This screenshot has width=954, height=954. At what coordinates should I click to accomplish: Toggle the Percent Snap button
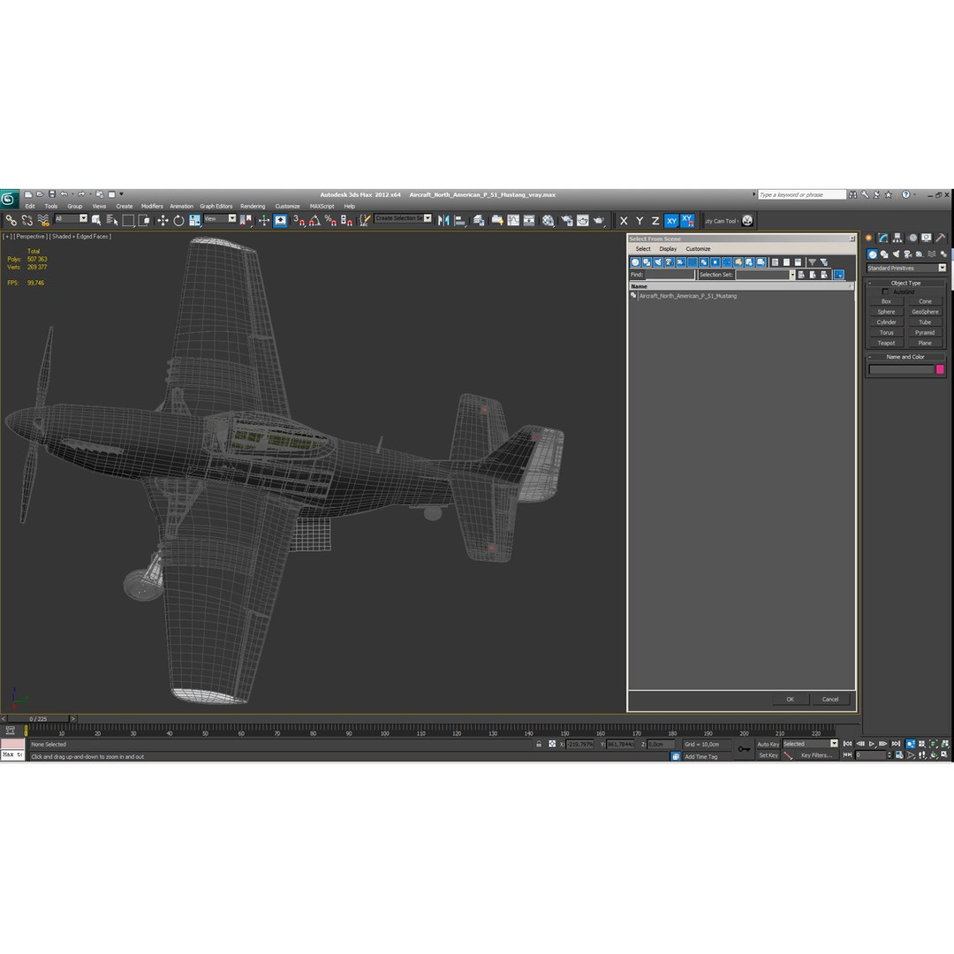click(330, 220)
